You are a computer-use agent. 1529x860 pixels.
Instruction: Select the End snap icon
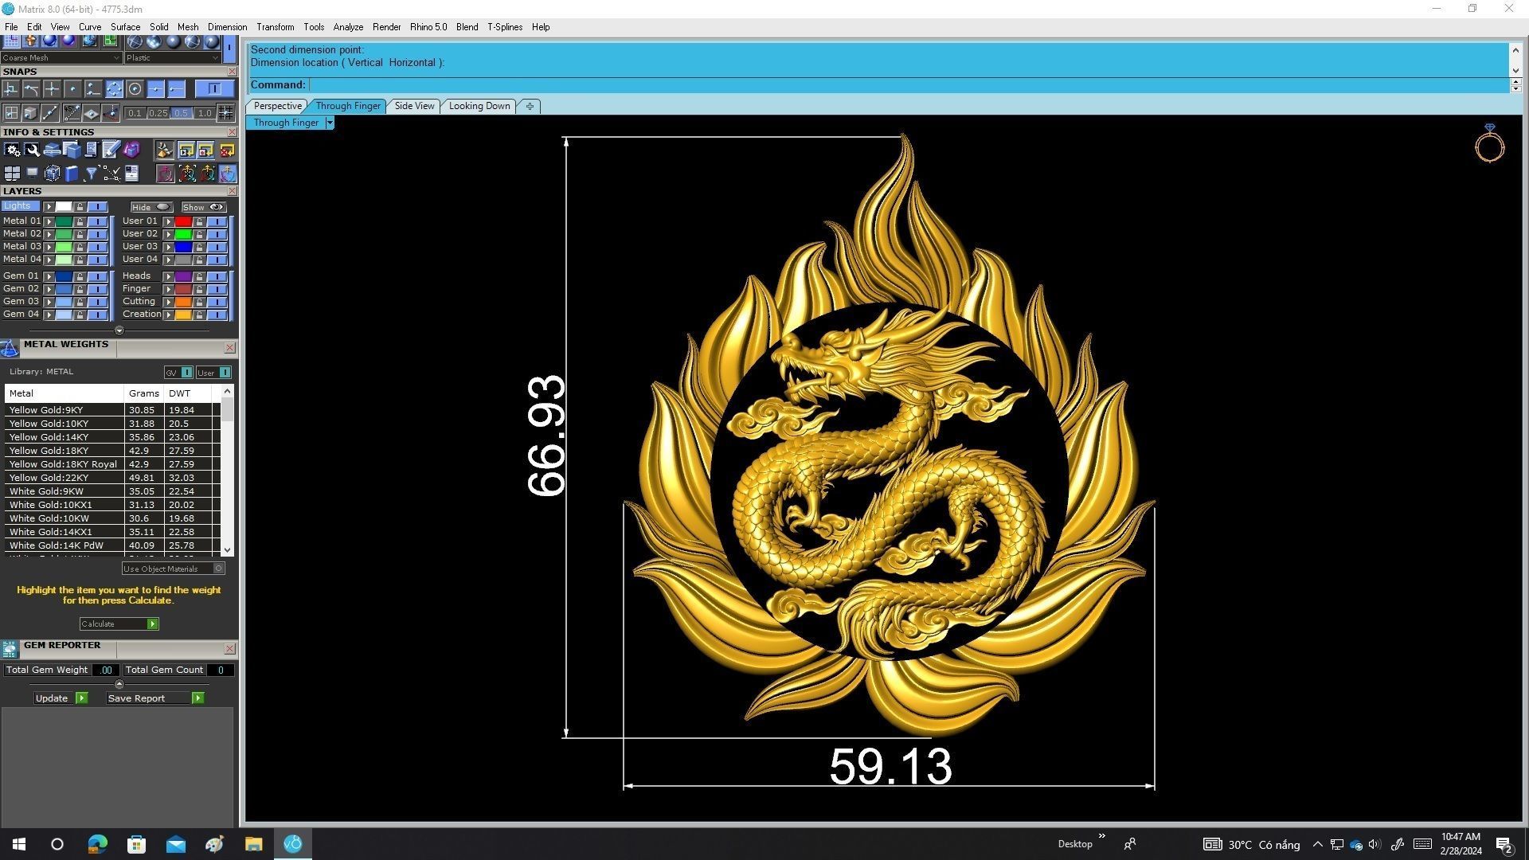[176, 89]
